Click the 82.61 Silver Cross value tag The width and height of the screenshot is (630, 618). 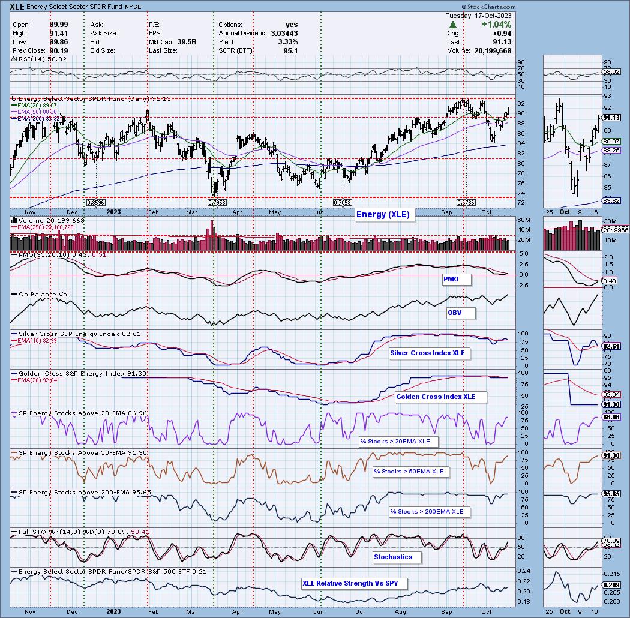pyautogui.click(x=611, y=346)
